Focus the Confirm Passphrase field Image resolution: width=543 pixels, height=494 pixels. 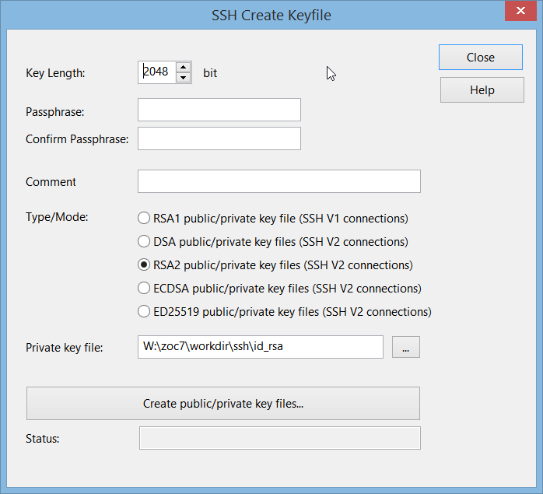[x=219, y=138]
